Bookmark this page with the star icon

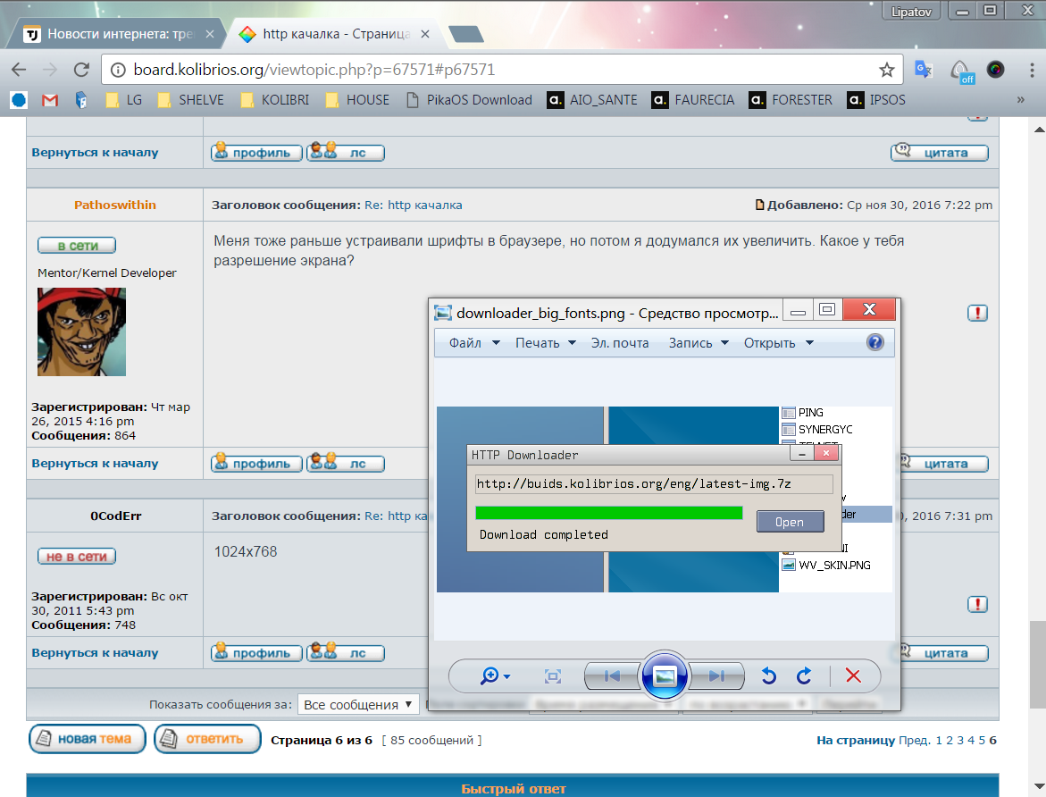tap(886, 70)
